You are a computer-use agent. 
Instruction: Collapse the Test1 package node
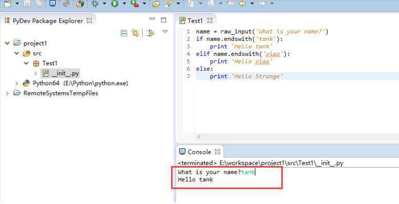click(26, 63)
